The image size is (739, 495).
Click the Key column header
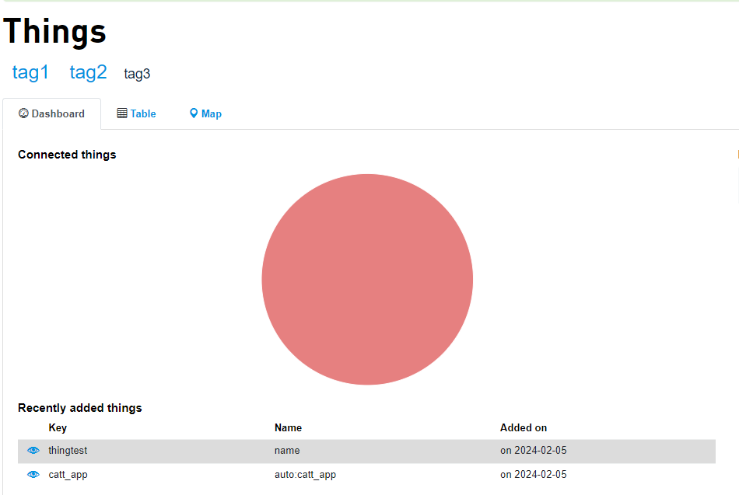pos(58,427)
